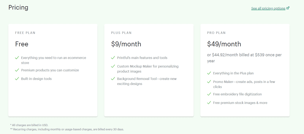This screenshot has height=134, width=304.
Task: Open the See all pricing options link
Action: [x=268, y=8]
